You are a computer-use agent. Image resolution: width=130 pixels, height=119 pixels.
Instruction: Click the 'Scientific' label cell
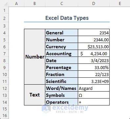tap(62, 81)
